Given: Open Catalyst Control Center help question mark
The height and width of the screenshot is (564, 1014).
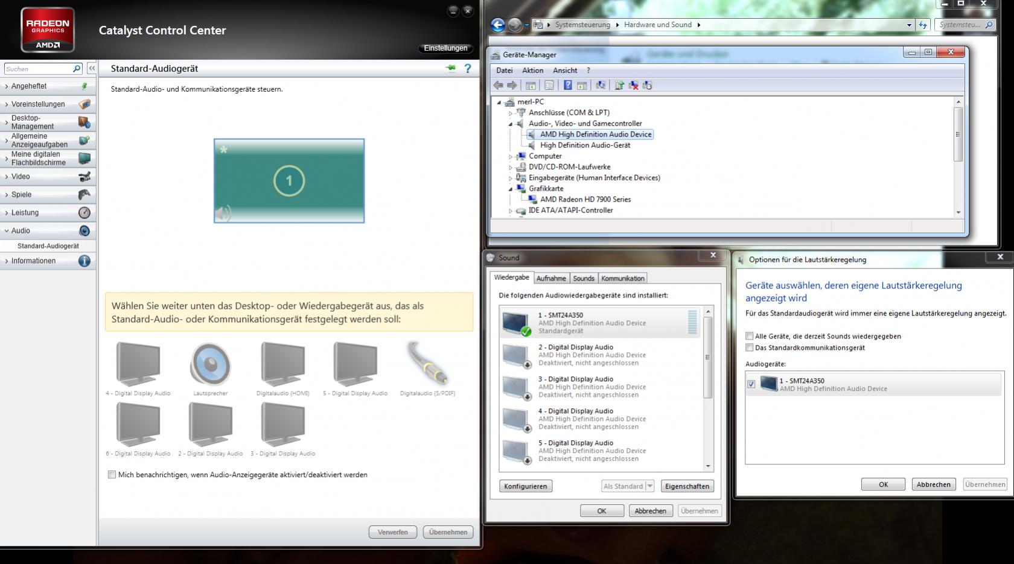Looking at the screenshot, I should pos(467,68).
